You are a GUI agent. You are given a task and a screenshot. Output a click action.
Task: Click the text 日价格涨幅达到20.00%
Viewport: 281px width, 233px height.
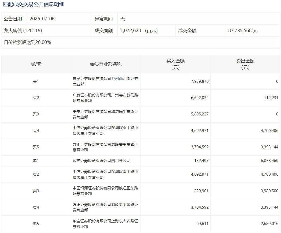[27, 42]
